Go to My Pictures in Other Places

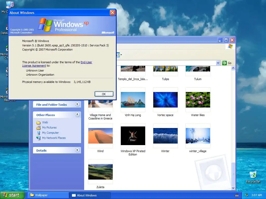[49, 127]
